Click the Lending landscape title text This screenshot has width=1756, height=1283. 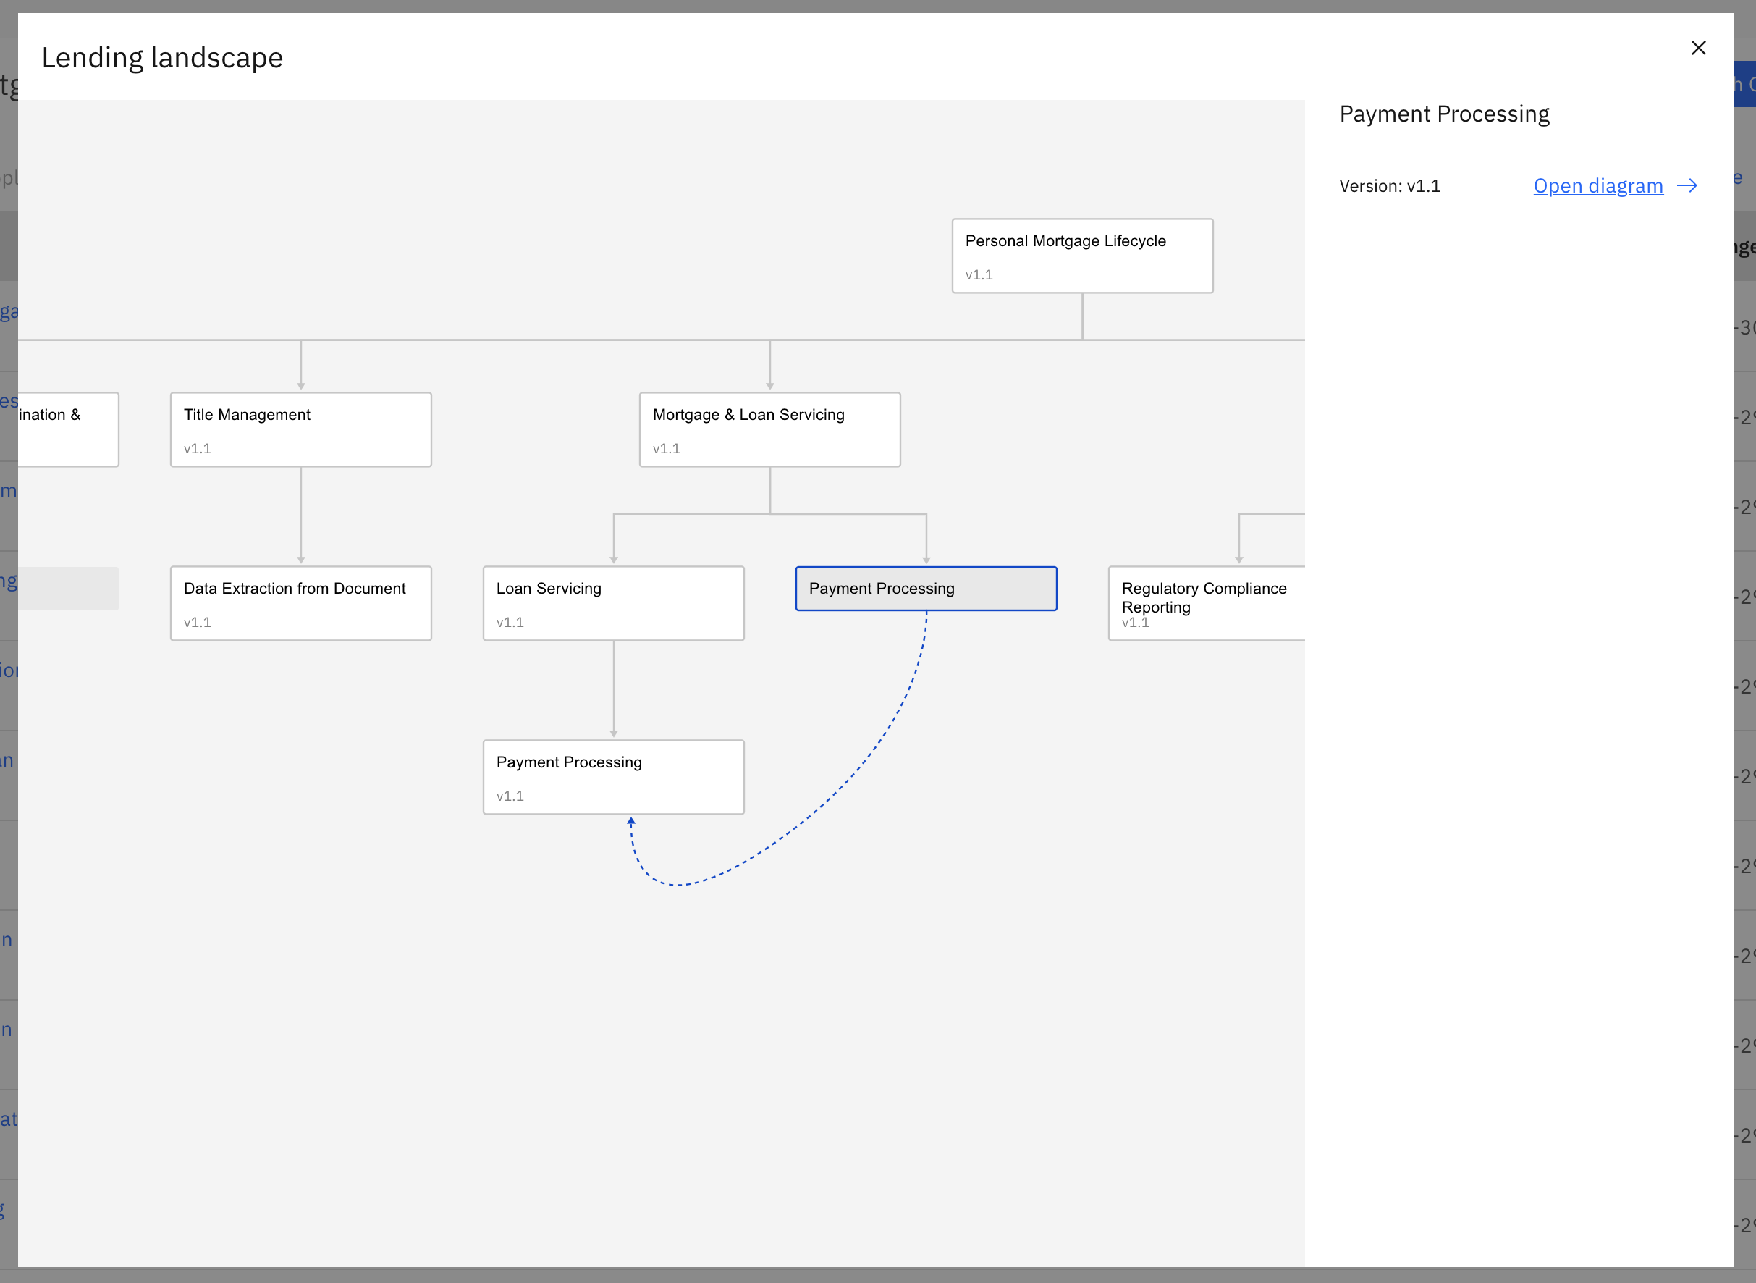tap(162, 56)
